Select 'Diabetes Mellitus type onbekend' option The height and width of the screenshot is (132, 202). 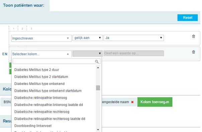point(39,84)
